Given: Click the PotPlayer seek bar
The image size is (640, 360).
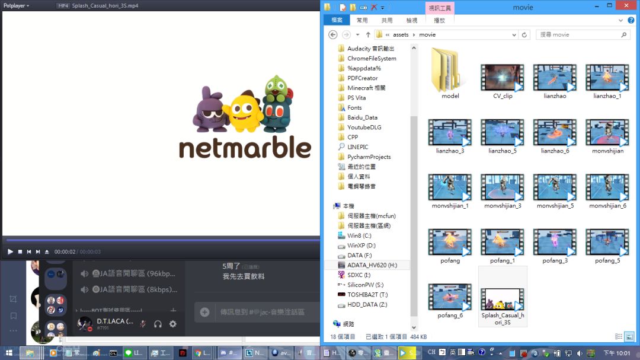Looking at the screenshot, I should click(163, 240).
